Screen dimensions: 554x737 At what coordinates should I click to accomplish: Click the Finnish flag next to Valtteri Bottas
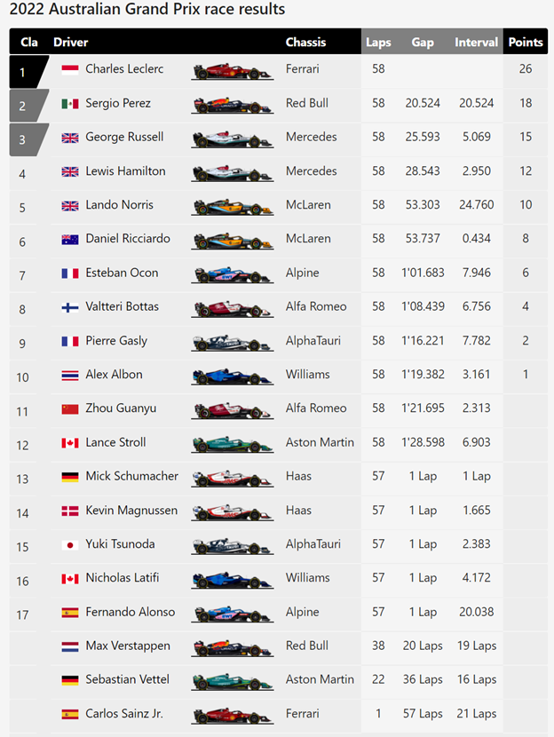pos(69,307)
